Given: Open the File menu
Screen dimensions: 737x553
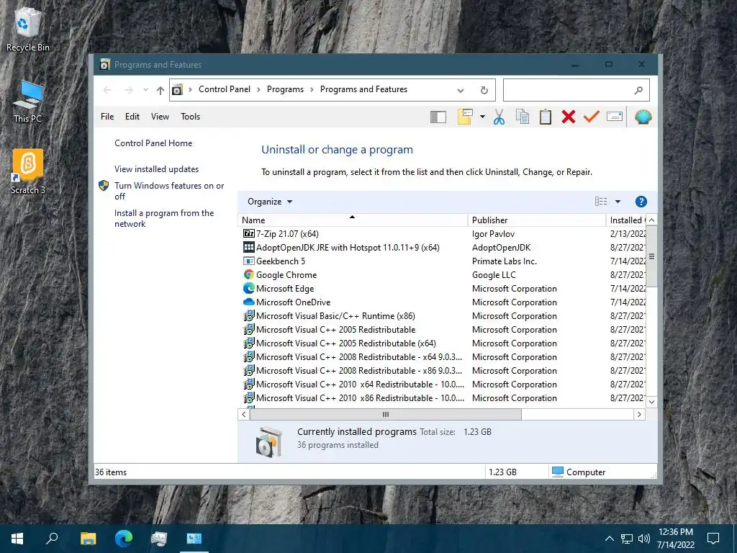Looking at the screenshot, I should point(107,117).
